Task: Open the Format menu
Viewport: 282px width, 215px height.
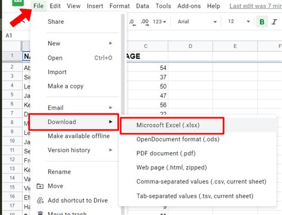Action: click(120, 6)
